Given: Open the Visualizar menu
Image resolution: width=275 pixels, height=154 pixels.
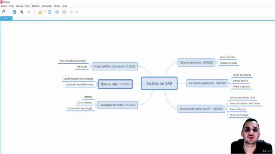Looking at the screenshot, I should [19, 6].
